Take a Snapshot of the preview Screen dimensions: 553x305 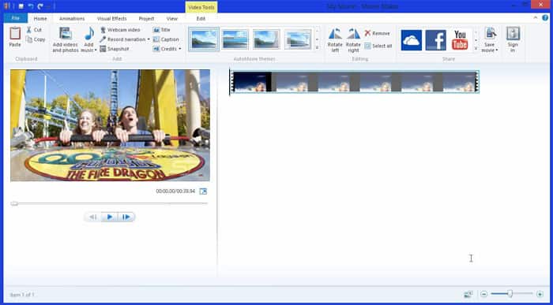pos(115,49)
